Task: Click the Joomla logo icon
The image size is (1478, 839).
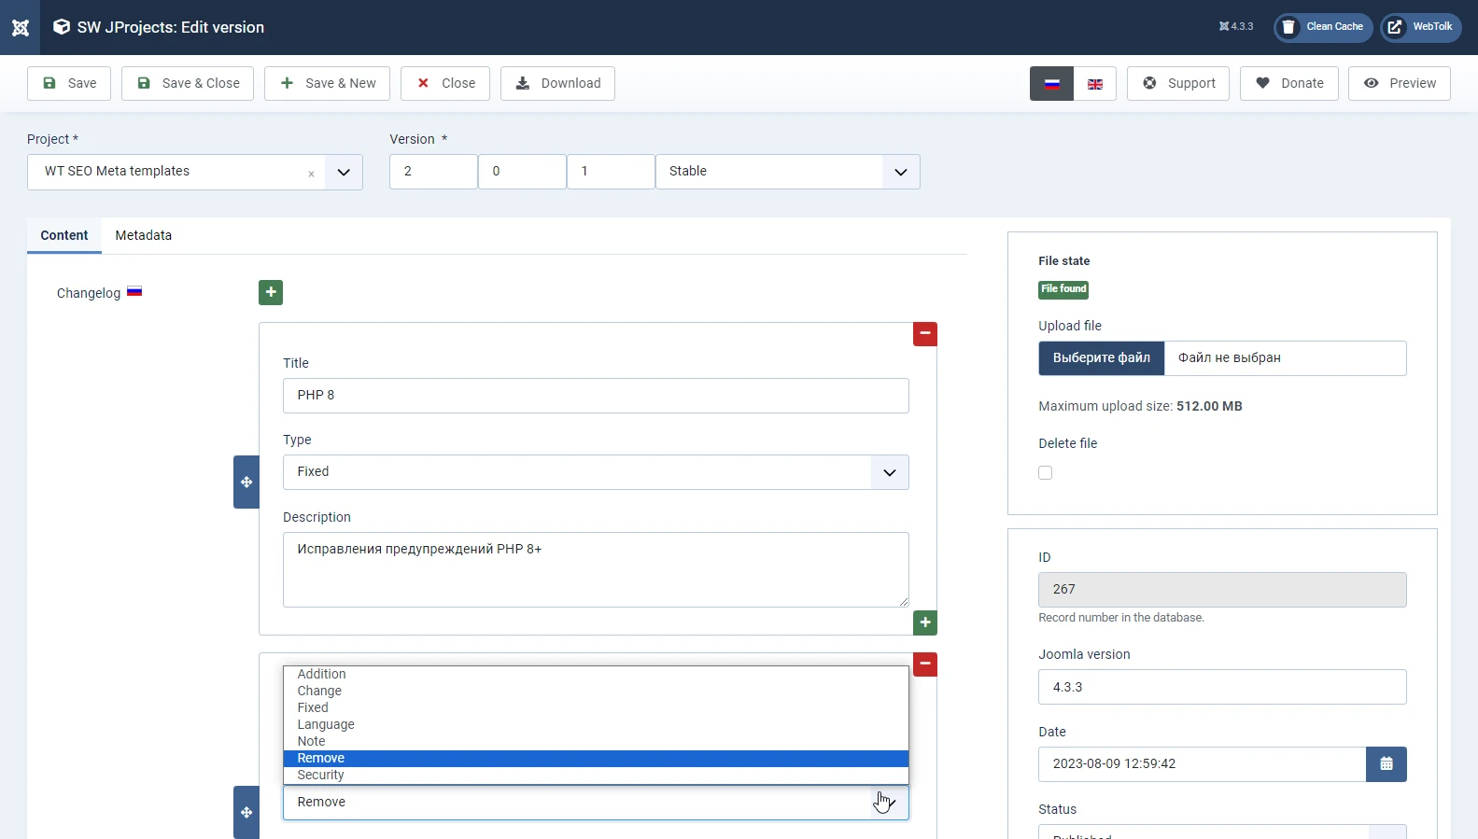Action: click(x=20, y=27)
